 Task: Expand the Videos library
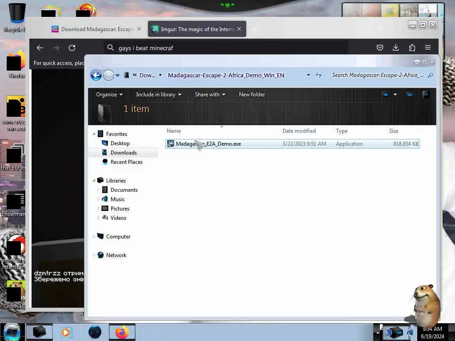(x=98, y=218)
